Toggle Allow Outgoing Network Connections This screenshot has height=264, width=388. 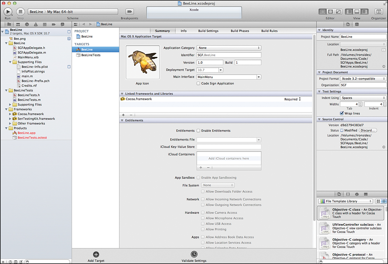[x=203, y=205]
